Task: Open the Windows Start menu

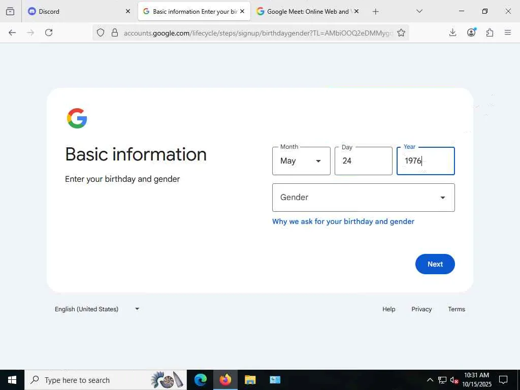Action: [x=12, y=380]
